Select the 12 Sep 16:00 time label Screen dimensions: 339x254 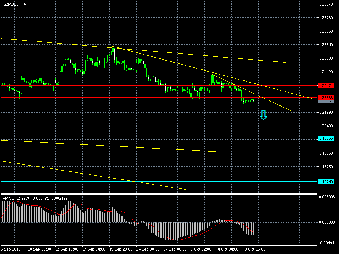point(67,250)
